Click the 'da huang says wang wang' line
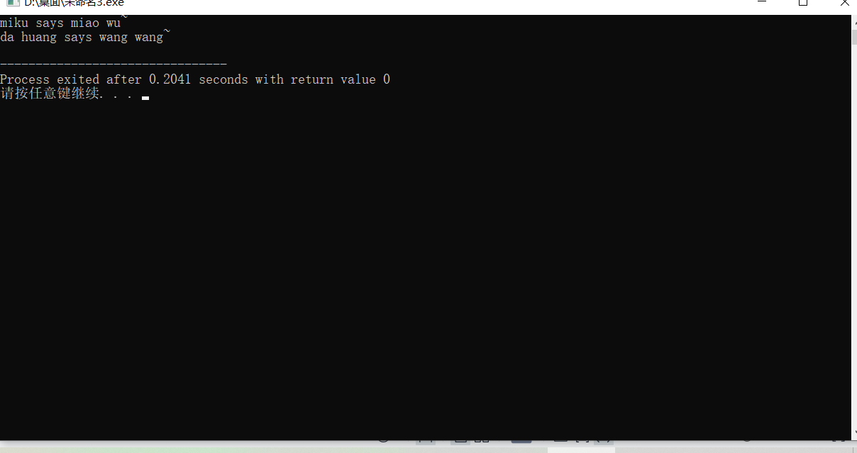Viewport: 857px width, 453px height. tap(85, 37)
